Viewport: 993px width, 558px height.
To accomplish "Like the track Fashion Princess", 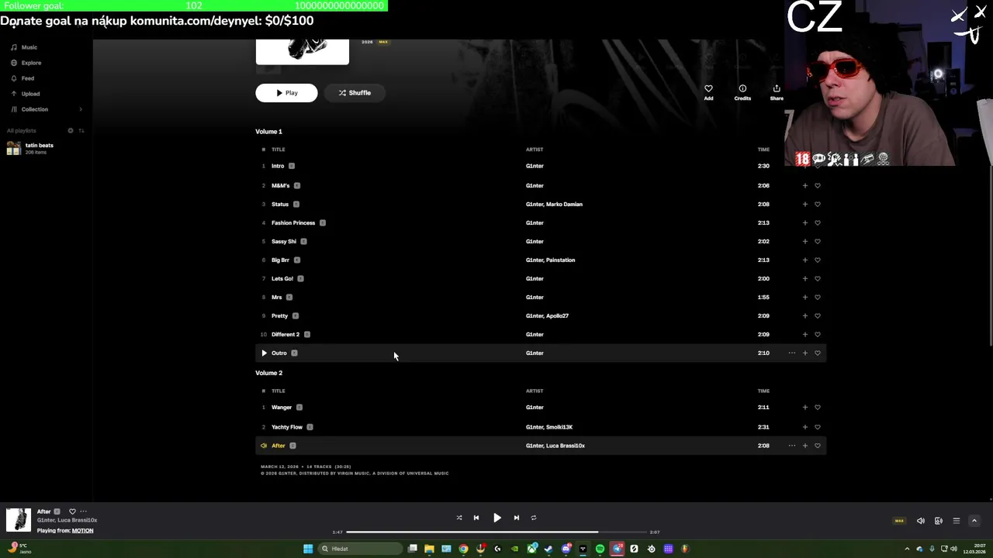I will 818,223.
